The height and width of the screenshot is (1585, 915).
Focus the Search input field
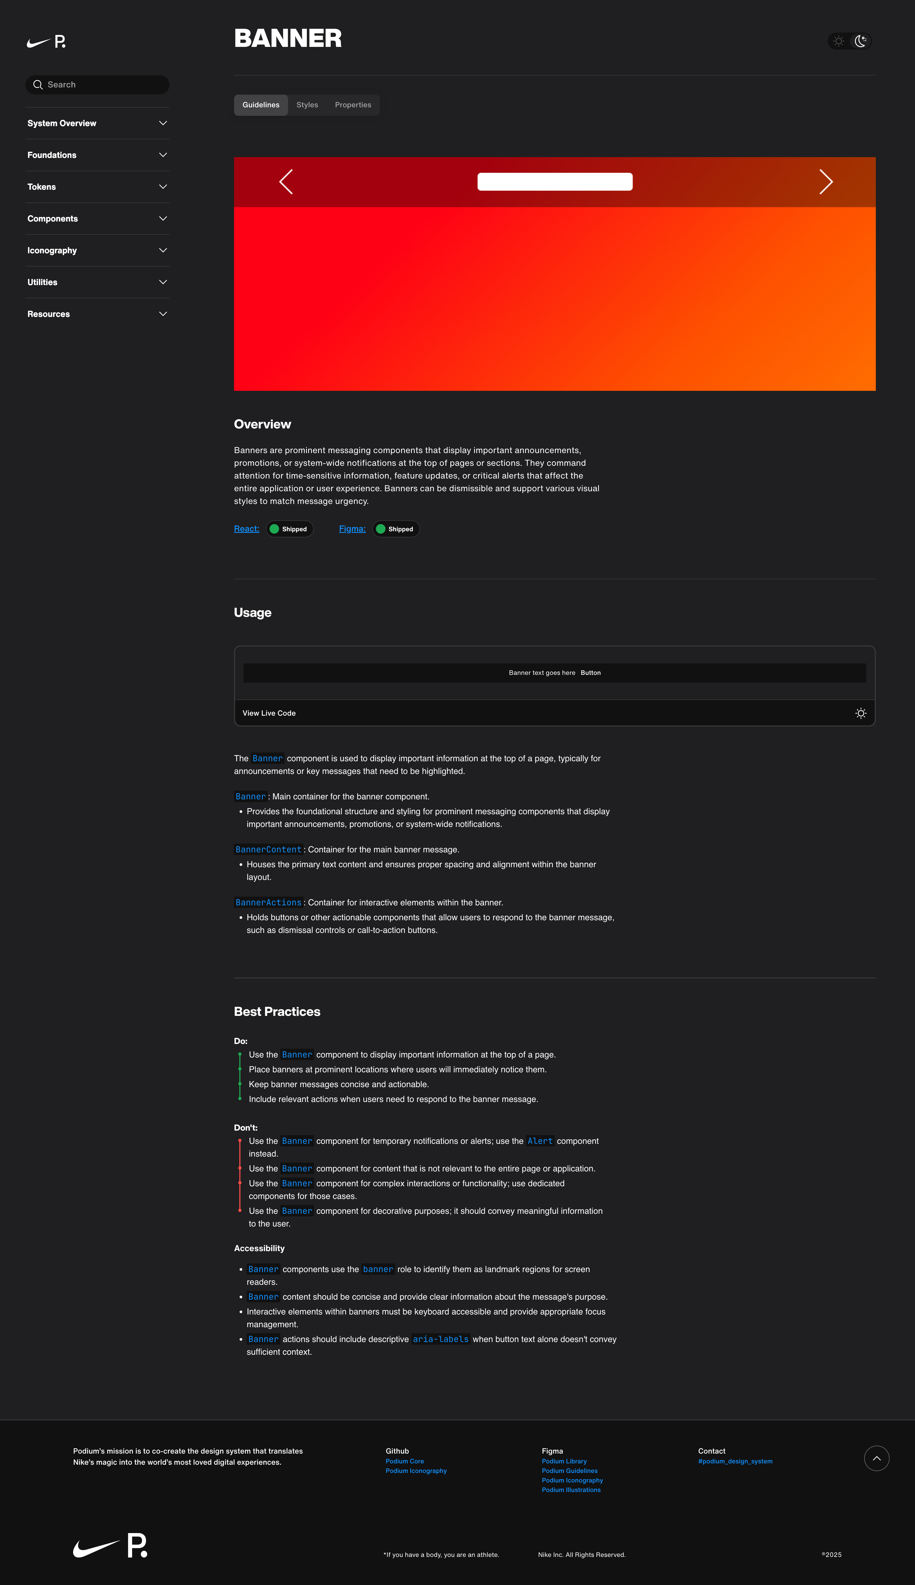click(97, 85)
